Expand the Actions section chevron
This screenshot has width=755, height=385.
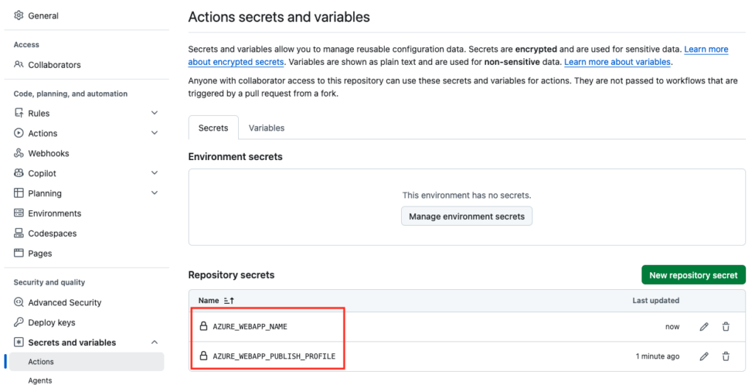(x=155, y=133)
